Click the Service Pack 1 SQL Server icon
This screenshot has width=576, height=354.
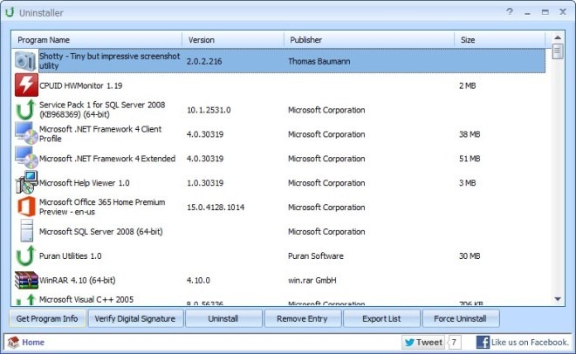[x=25, y=109]
